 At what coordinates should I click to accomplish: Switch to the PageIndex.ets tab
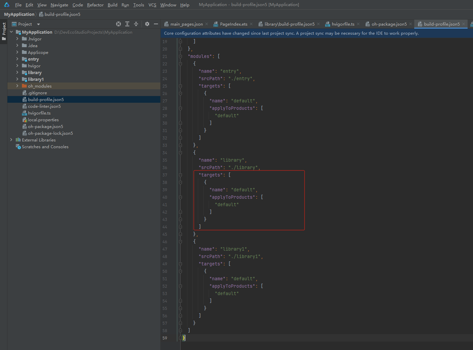[x=233, y=24]
